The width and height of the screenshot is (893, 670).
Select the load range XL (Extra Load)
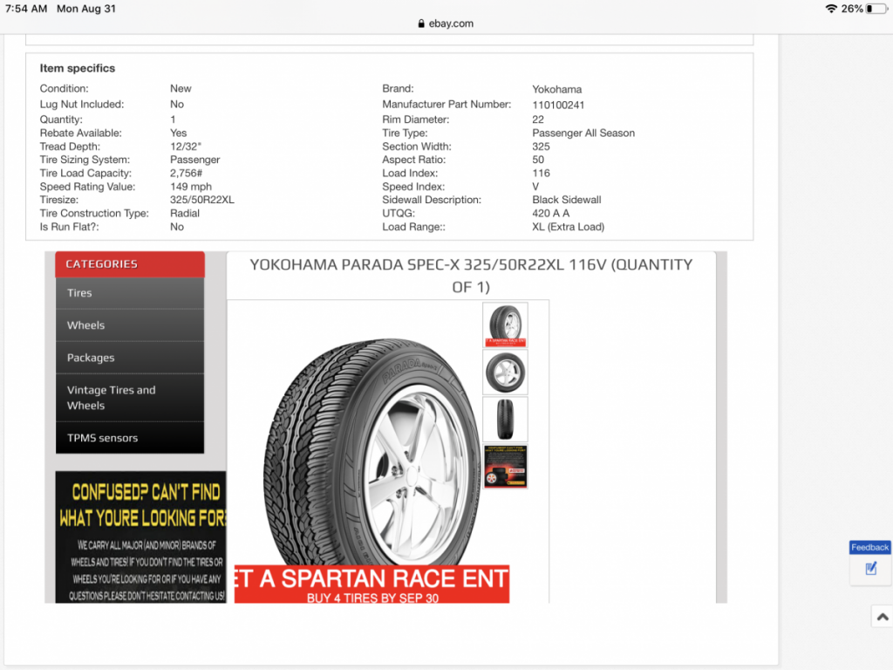point(569,227)
